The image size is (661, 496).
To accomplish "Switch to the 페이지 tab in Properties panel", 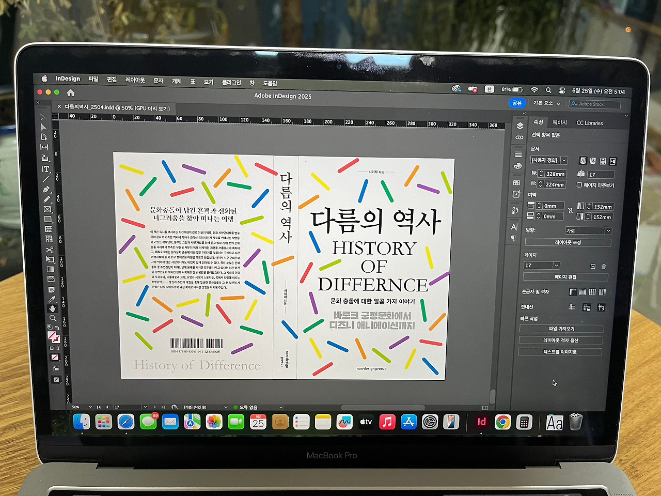I will (x=560, y=123).
